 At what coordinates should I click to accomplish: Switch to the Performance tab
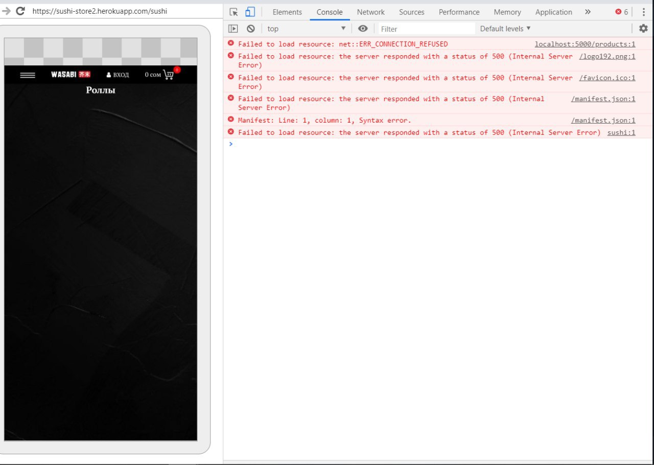[x=459, y=12]
